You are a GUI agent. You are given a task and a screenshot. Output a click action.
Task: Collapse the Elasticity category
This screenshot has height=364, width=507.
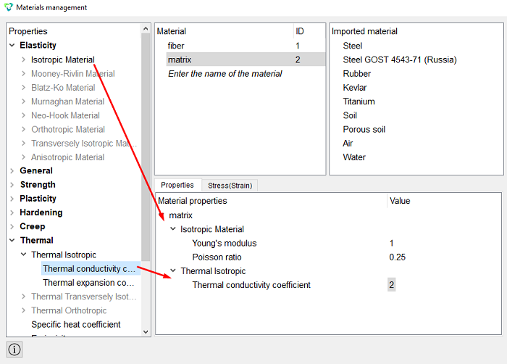click(12, 46)
